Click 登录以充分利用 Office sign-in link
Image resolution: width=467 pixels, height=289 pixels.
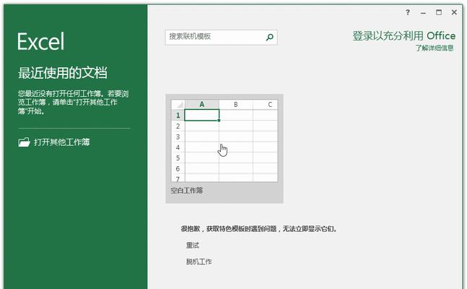tap(404, 36)
